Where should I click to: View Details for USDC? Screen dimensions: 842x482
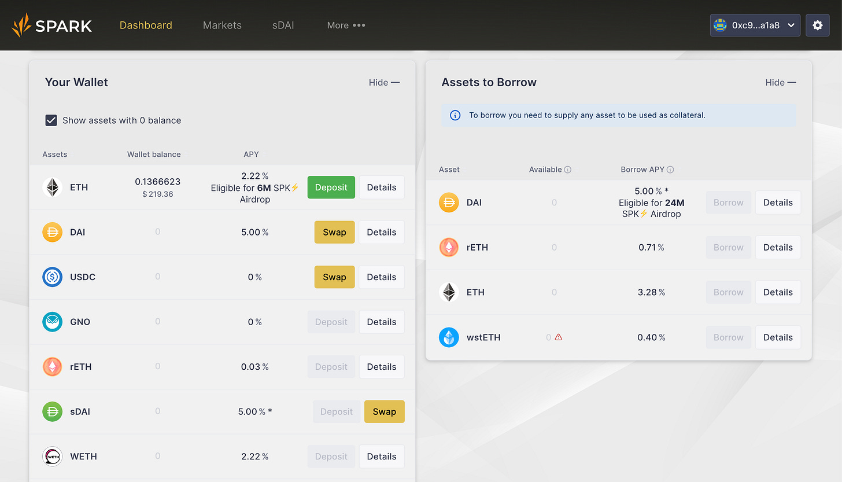point(382,277)
